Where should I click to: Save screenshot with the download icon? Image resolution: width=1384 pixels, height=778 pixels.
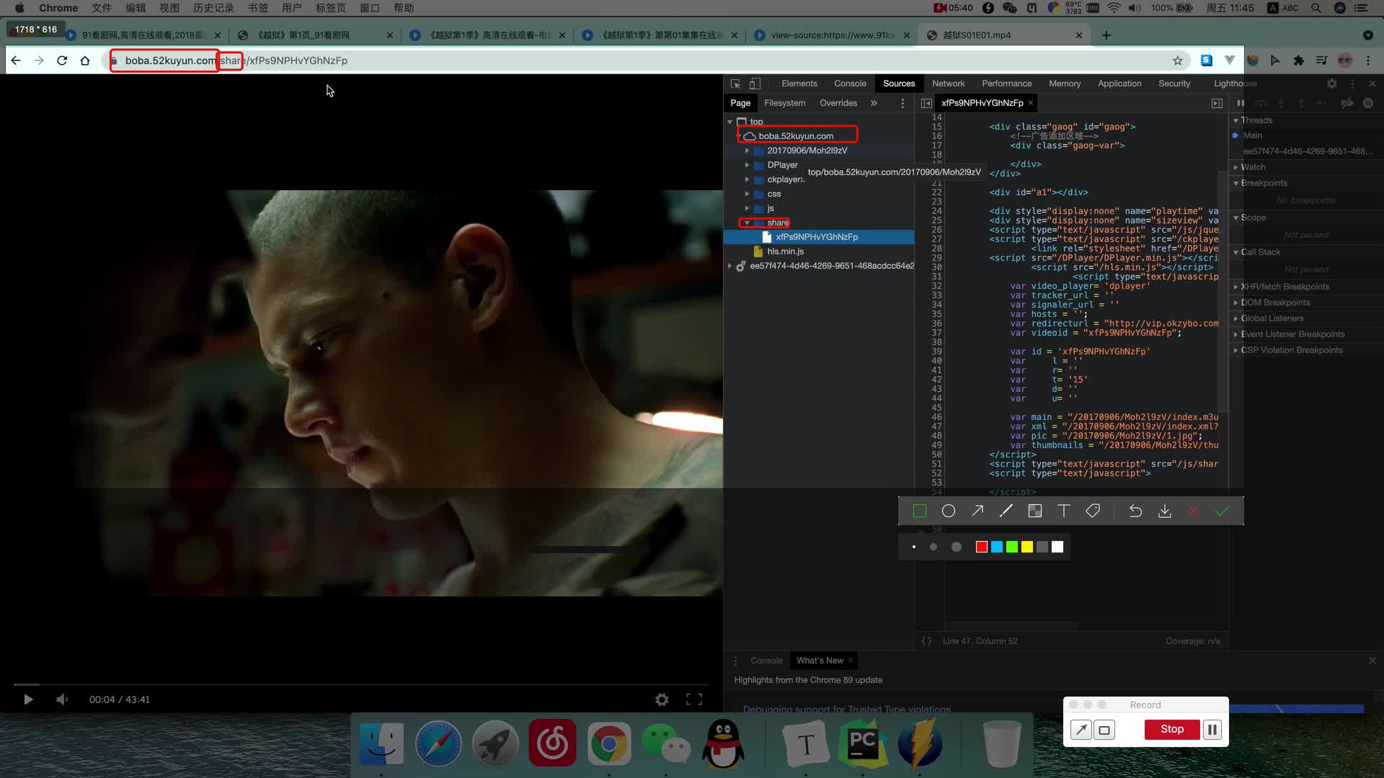pos(1164,511)
